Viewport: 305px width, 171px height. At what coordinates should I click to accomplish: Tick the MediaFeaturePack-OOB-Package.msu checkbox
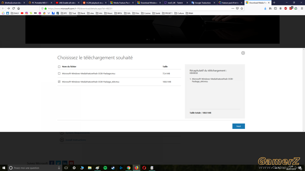(x=59, y=73)
